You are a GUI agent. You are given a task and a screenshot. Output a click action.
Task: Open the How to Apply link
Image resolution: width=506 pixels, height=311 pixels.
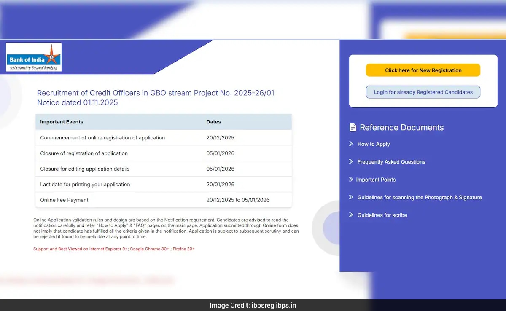pos(374,144)
